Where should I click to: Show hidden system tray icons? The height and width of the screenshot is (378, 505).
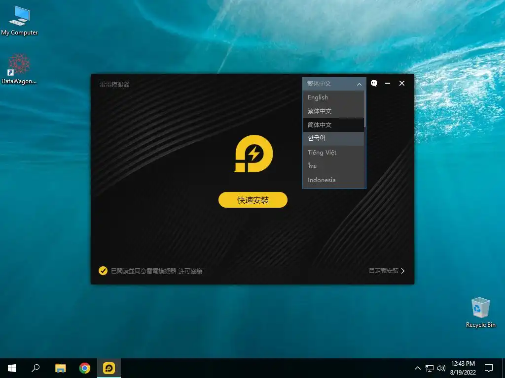click(x=417, y=368)
